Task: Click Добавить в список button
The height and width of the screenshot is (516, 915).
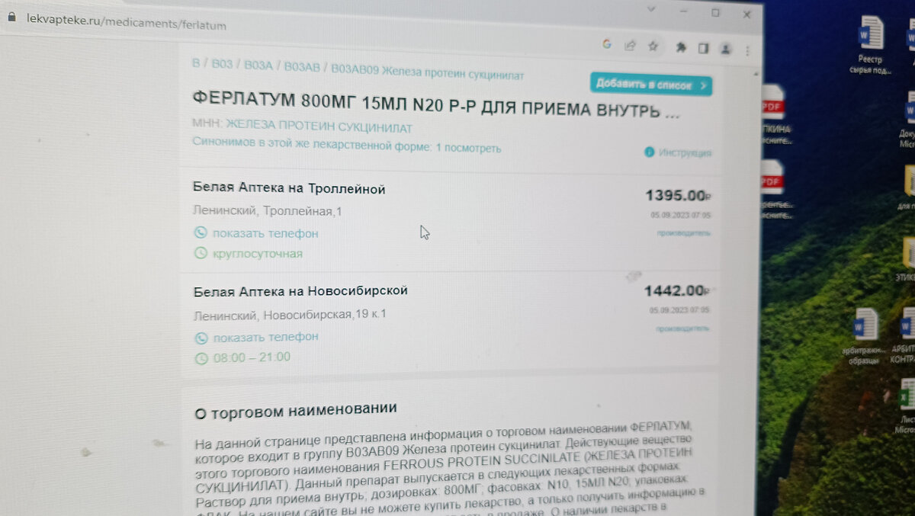Action: (651, 84)
